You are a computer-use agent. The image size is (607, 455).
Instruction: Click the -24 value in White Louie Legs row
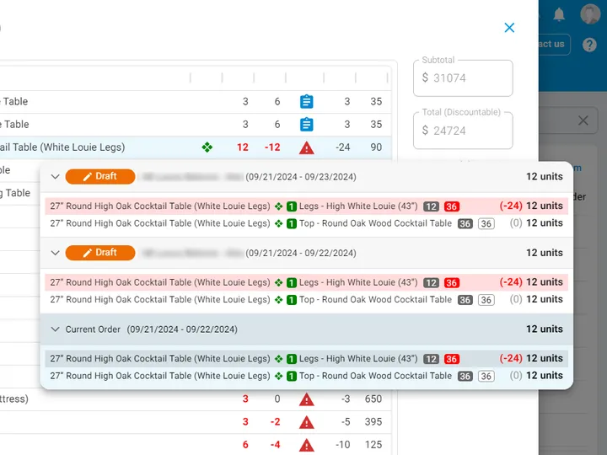(x=343, y=147)
